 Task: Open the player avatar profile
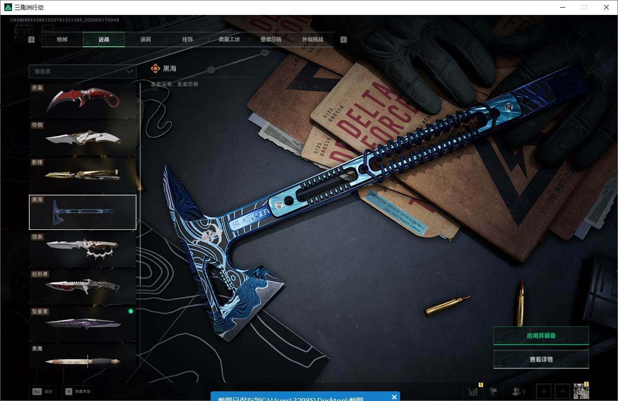coord(581,391)
